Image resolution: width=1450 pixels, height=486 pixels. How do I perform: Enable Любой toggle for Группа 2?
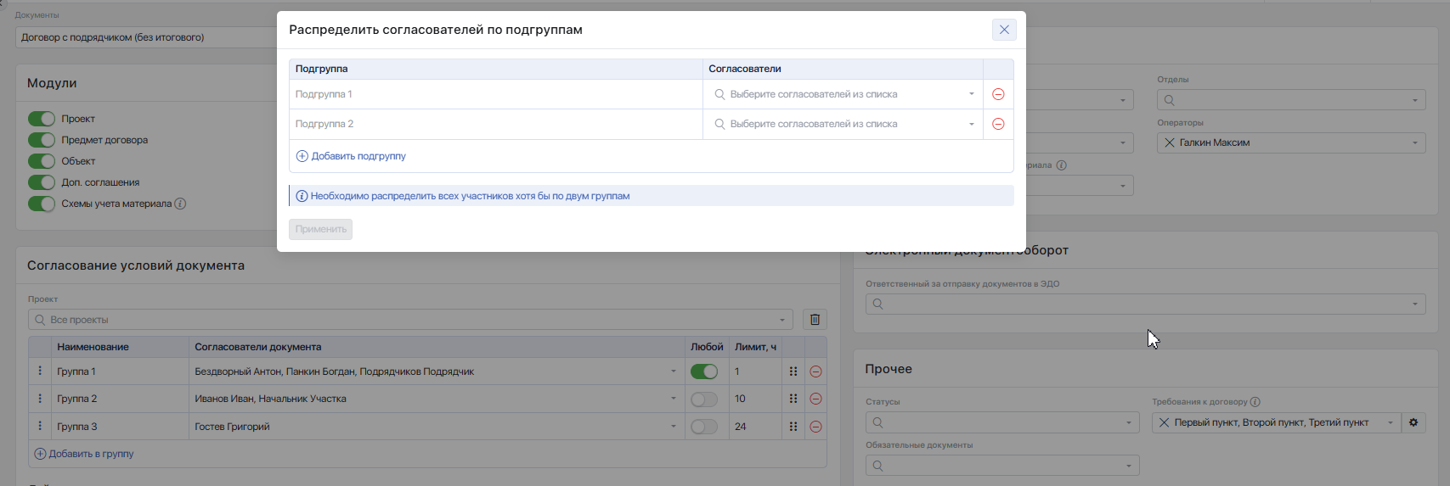[703, 399]
